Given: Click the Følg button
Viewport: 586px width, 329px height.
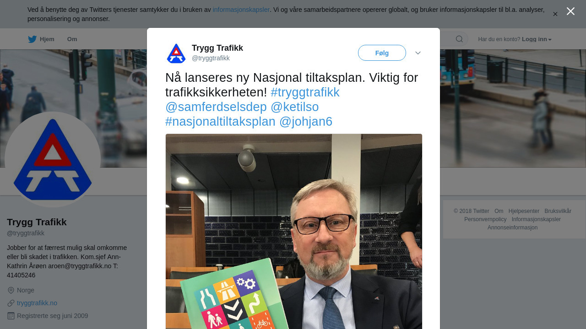Looking at the screenshot, I should (x=382, y=53).
